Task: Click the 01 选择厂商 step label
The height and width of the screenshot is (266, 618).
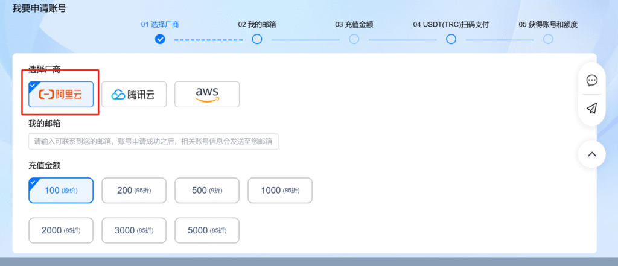Action: (160, 25)
